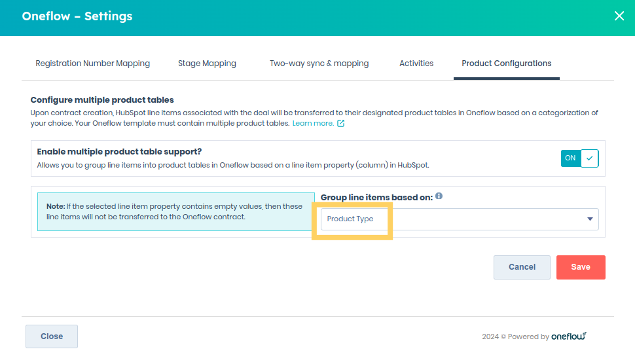
Task: Toggle multiple product table support switch
Action: pyautogui.click(x=579, y=158)
